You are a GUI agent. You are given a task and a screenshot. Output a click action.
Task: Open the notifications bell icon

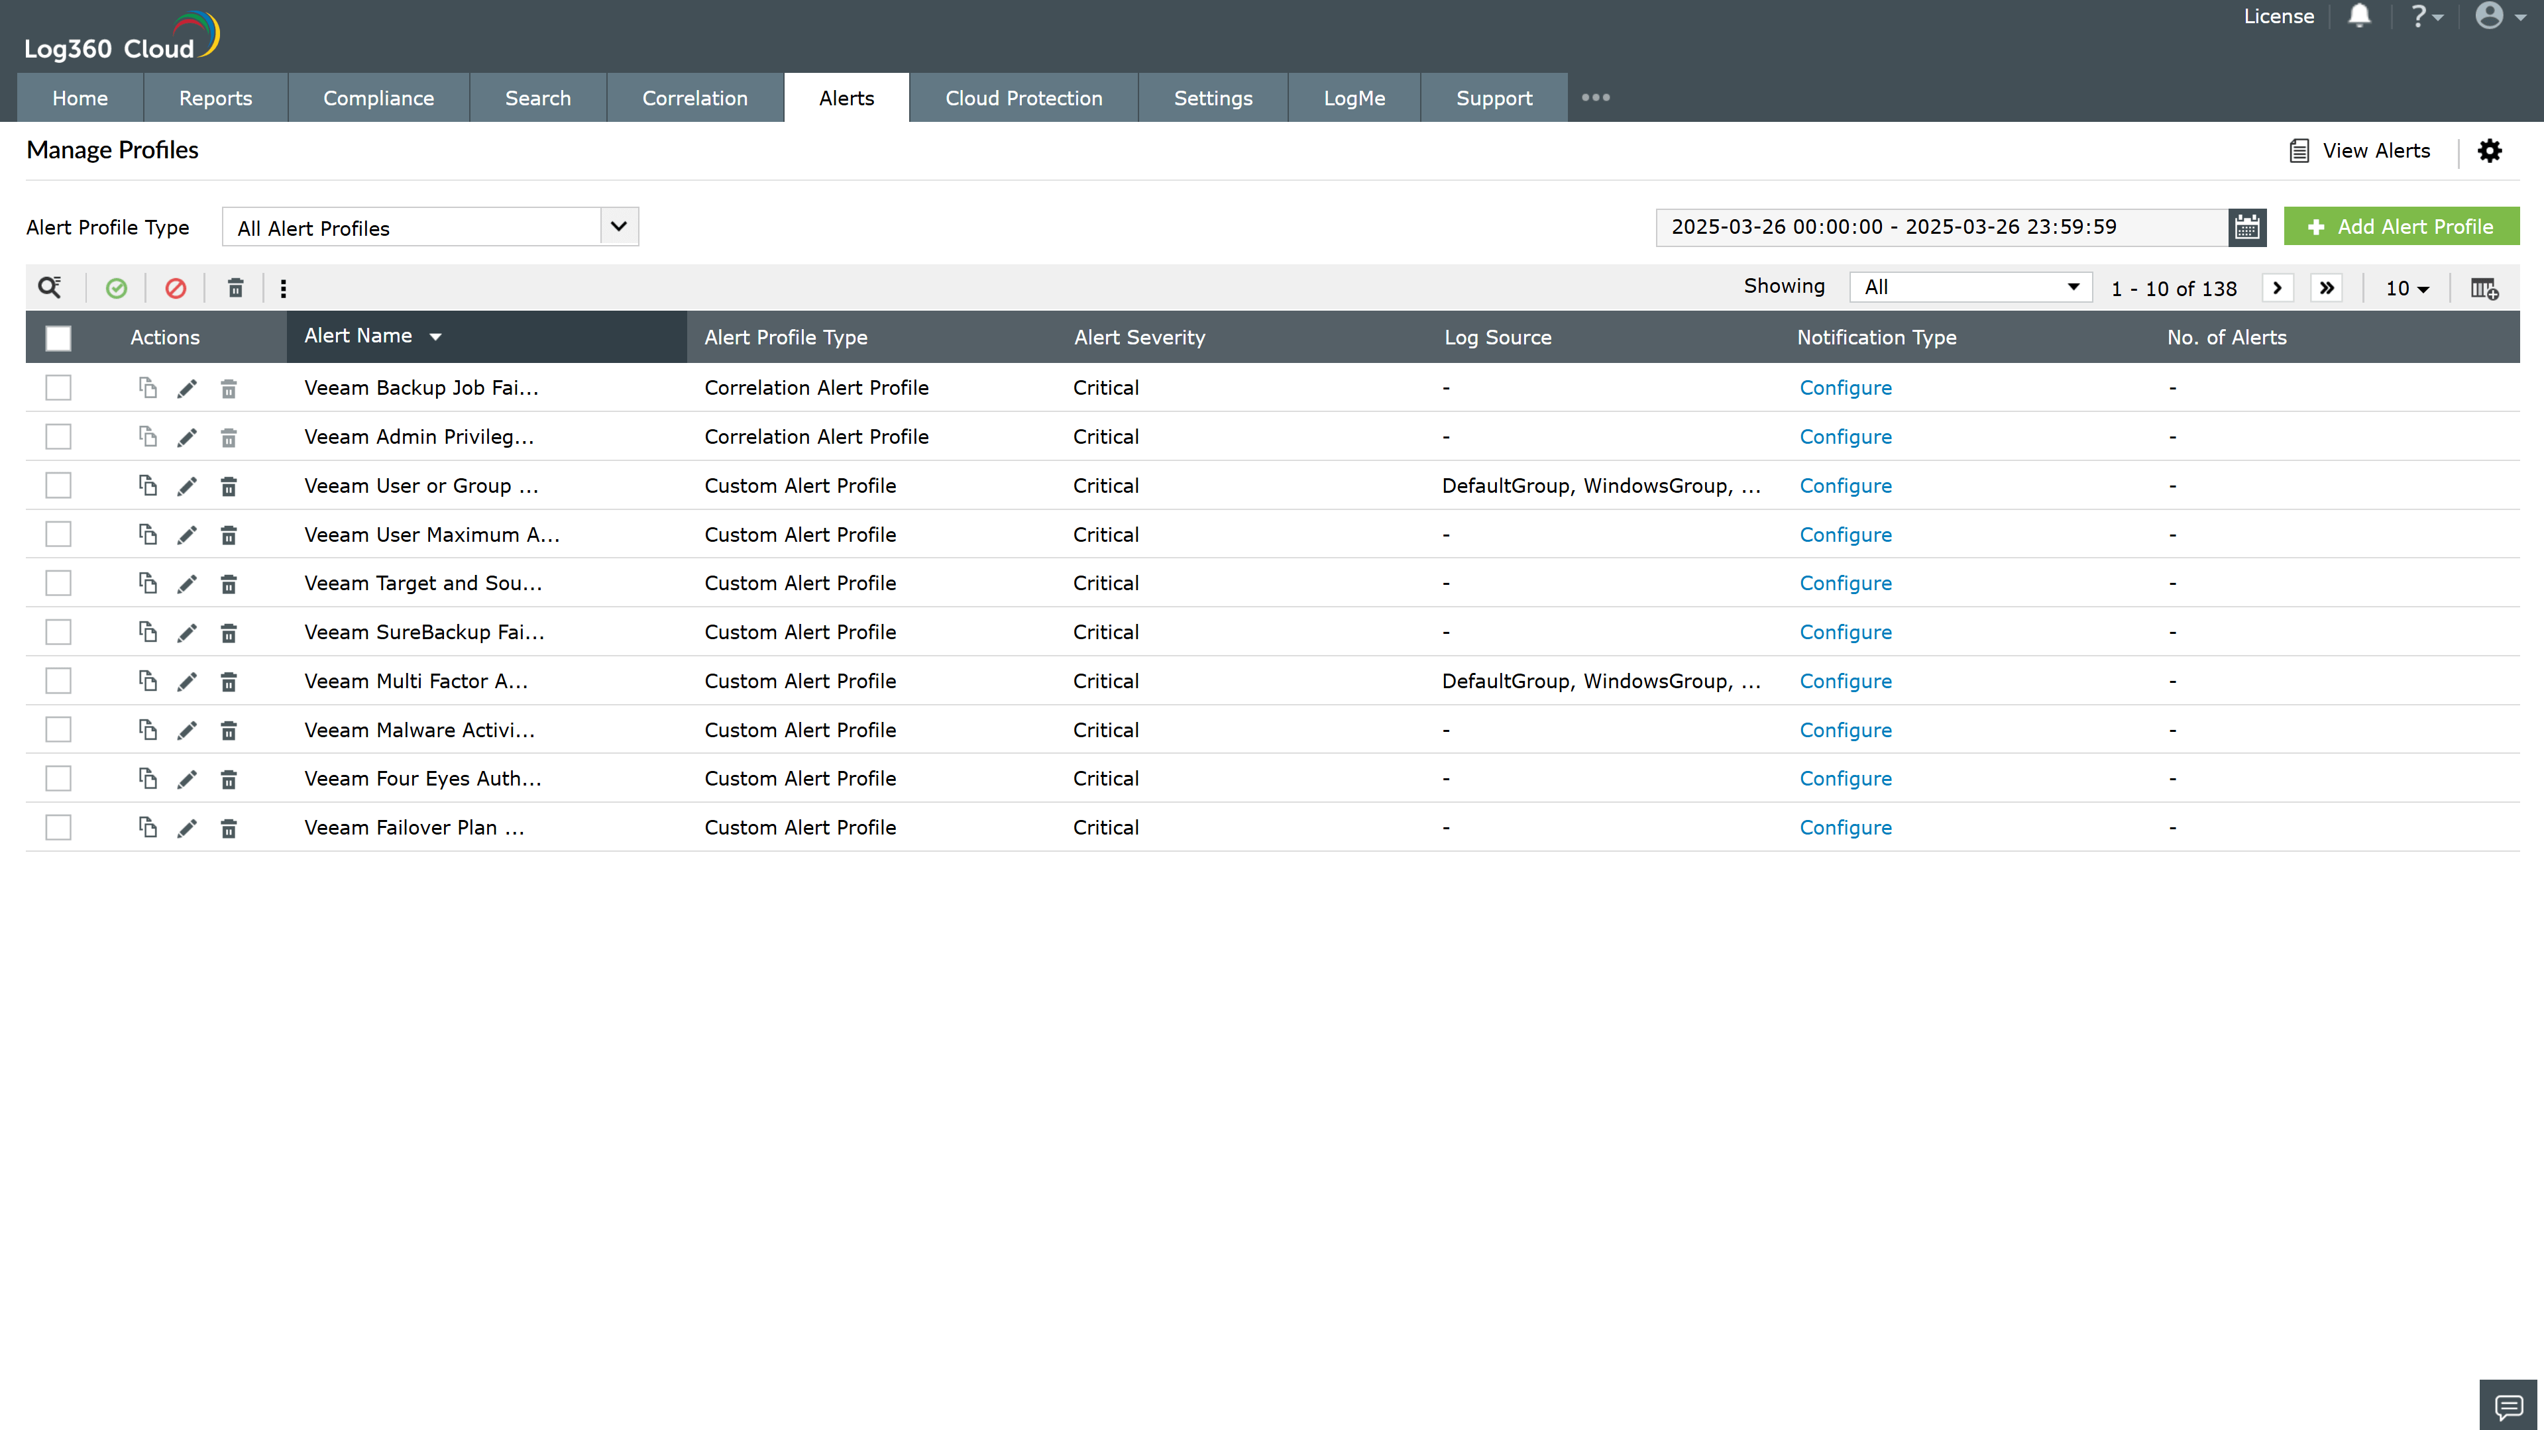coord(2359,16)
